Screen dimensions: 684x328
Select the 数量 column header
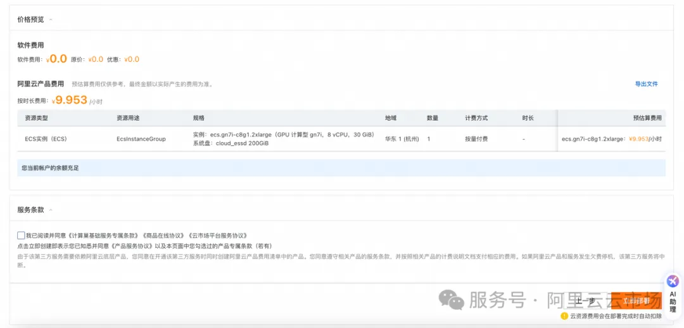click(433, 118)
